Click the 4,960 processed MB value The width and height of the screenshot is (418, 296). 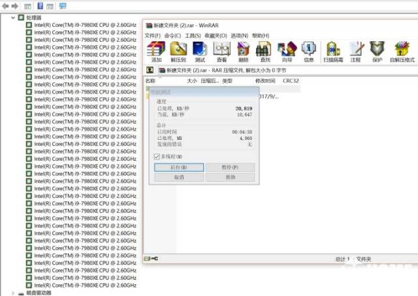point(246,138)
